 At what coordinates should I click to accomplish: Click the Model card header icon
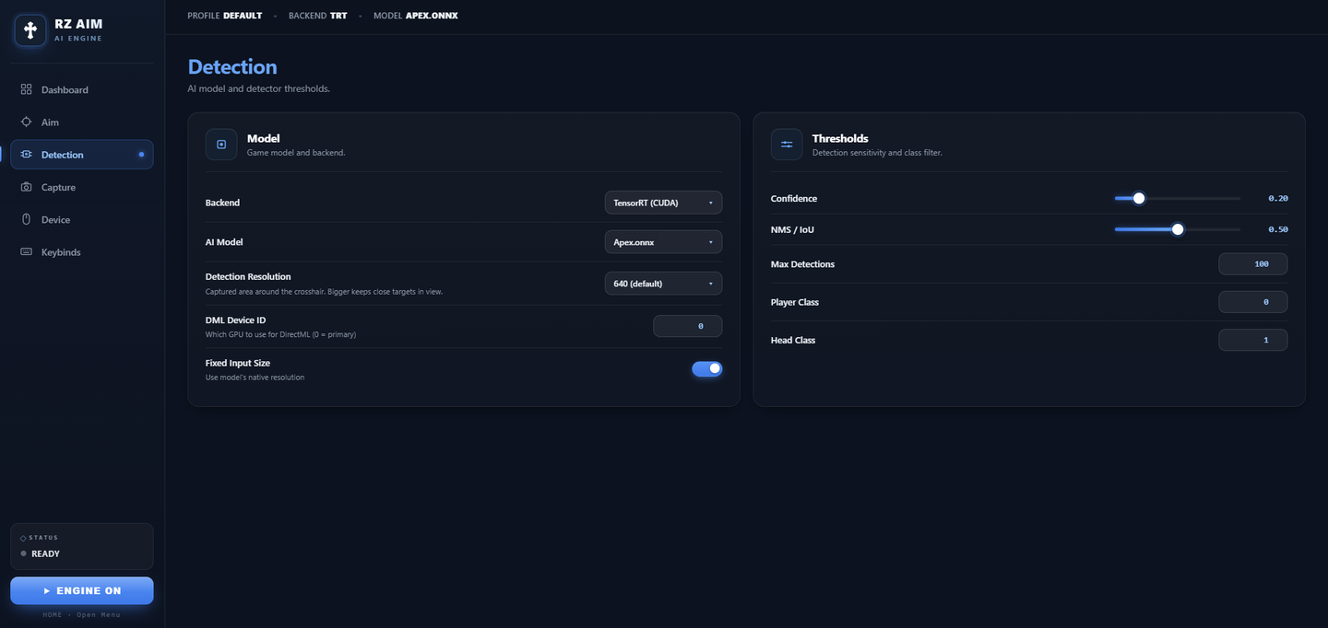coord(221,145)
